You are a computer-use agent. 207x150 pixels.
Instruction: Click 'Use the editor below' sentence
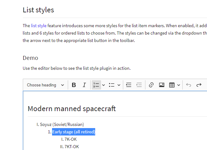[x=77, y=68]
